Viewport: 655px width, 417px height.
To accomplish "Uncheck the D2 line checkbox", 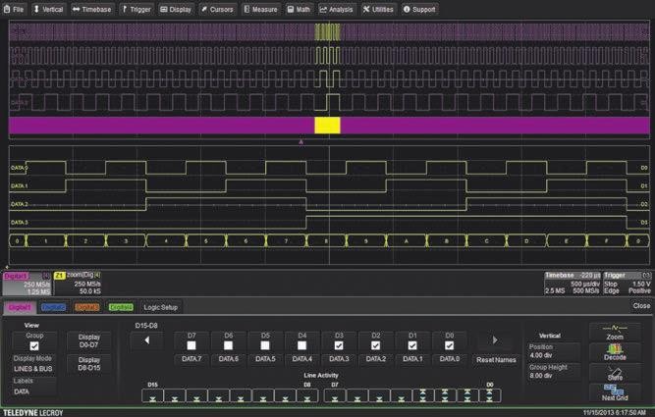I will pyautogui.click(x=375, y=345).
